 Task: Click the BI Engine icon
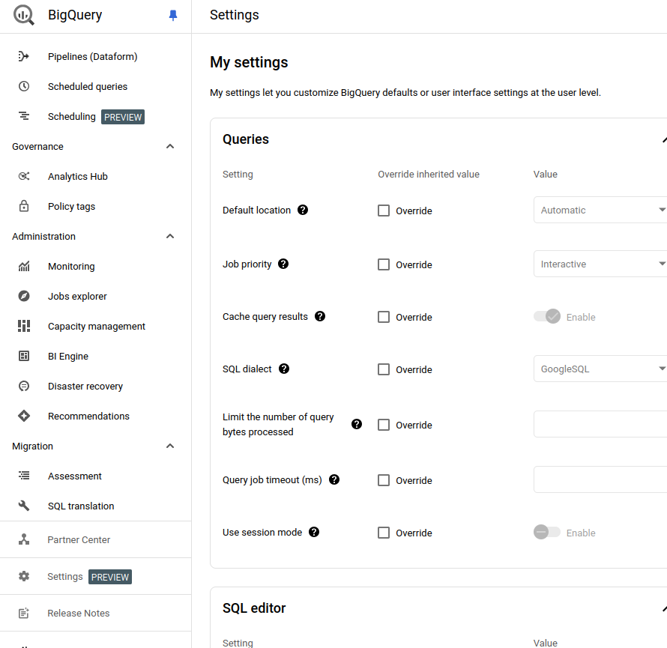point(24,356)
